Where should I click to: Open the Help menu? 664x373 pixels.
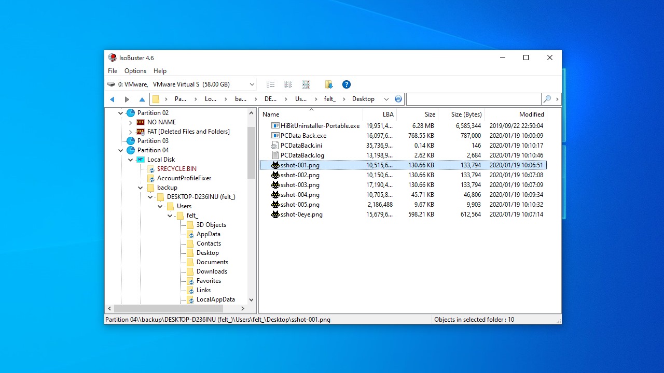160,71
